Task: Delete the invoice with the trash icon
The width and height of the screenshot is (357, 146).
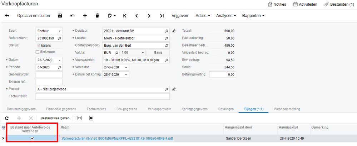Action: pyautogui.click(x=97, y=16)
